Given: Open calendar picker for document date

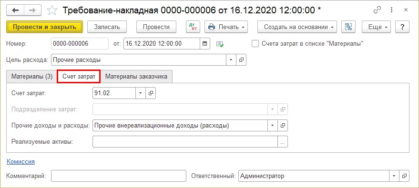Looking at the screenshot, I should click(x=204, y=44).
